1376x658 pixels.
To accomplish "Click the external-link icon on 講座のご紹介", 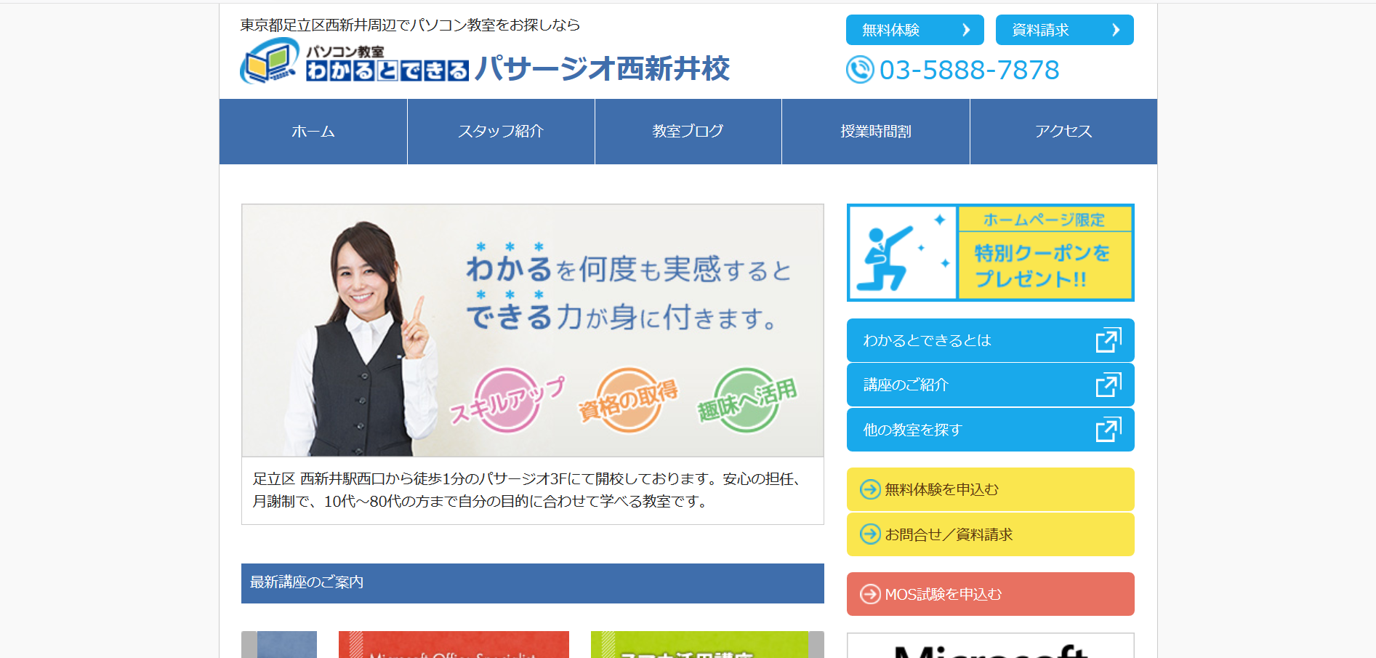I will pos(1109,385).
